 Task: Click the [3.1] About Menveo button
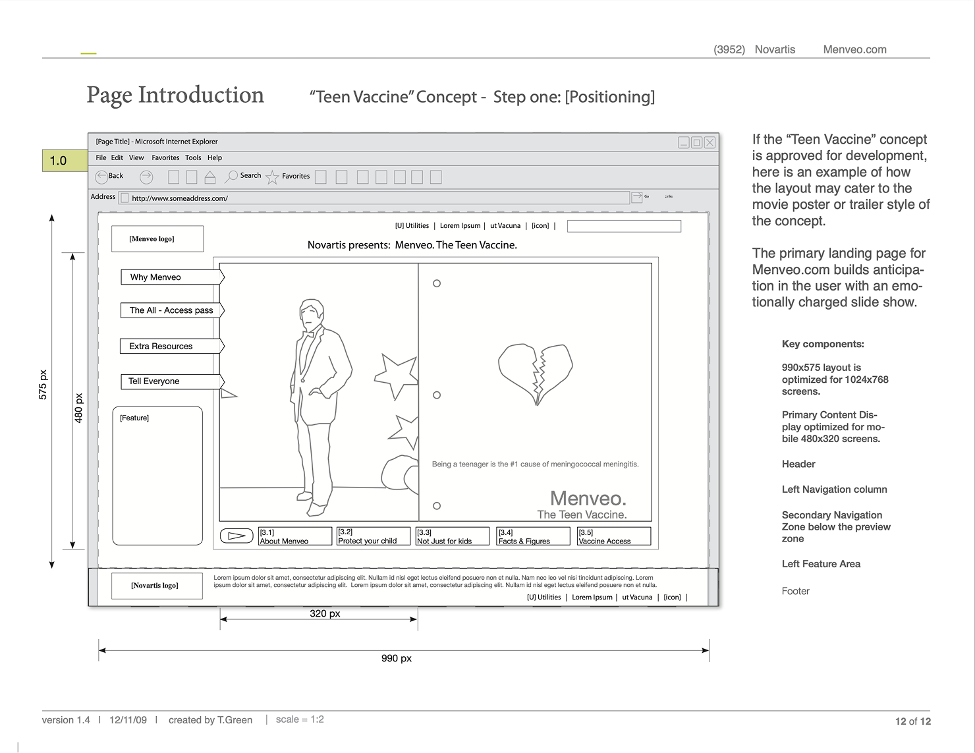click(295, 536)
